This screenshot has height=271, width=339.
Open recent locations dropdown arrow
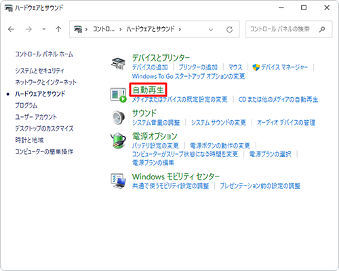pyautogui.click(x=44, y=29)
